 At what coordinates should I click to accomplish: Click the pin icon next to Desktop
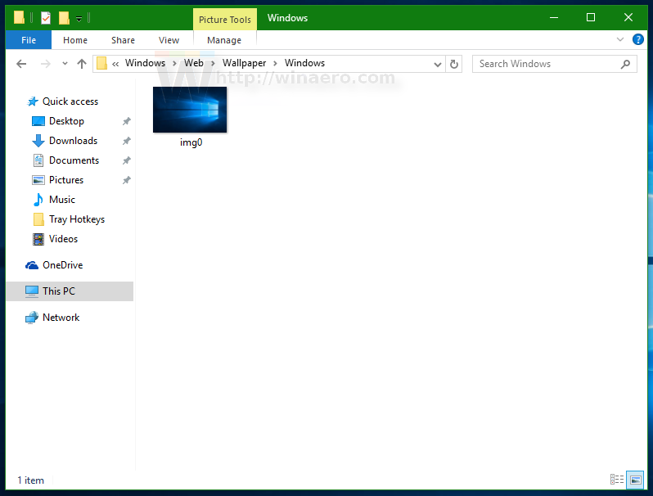tap(127, 121)
